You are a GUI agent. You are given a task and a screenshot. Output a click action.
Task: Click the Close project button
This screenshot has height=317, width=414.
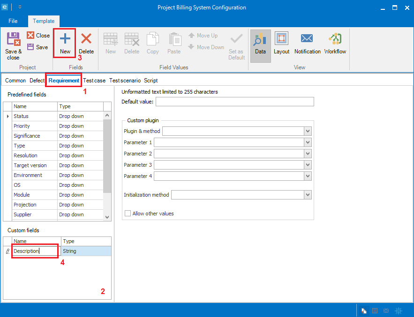pos(38,35)
